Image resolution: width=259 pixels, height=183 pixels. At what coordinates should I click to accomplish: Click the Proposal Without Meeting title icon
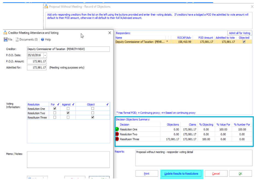[x=46, y=7]
